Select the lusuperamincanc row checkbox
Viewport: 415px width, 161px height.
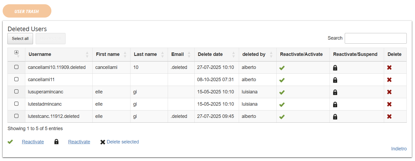[16, 92]
